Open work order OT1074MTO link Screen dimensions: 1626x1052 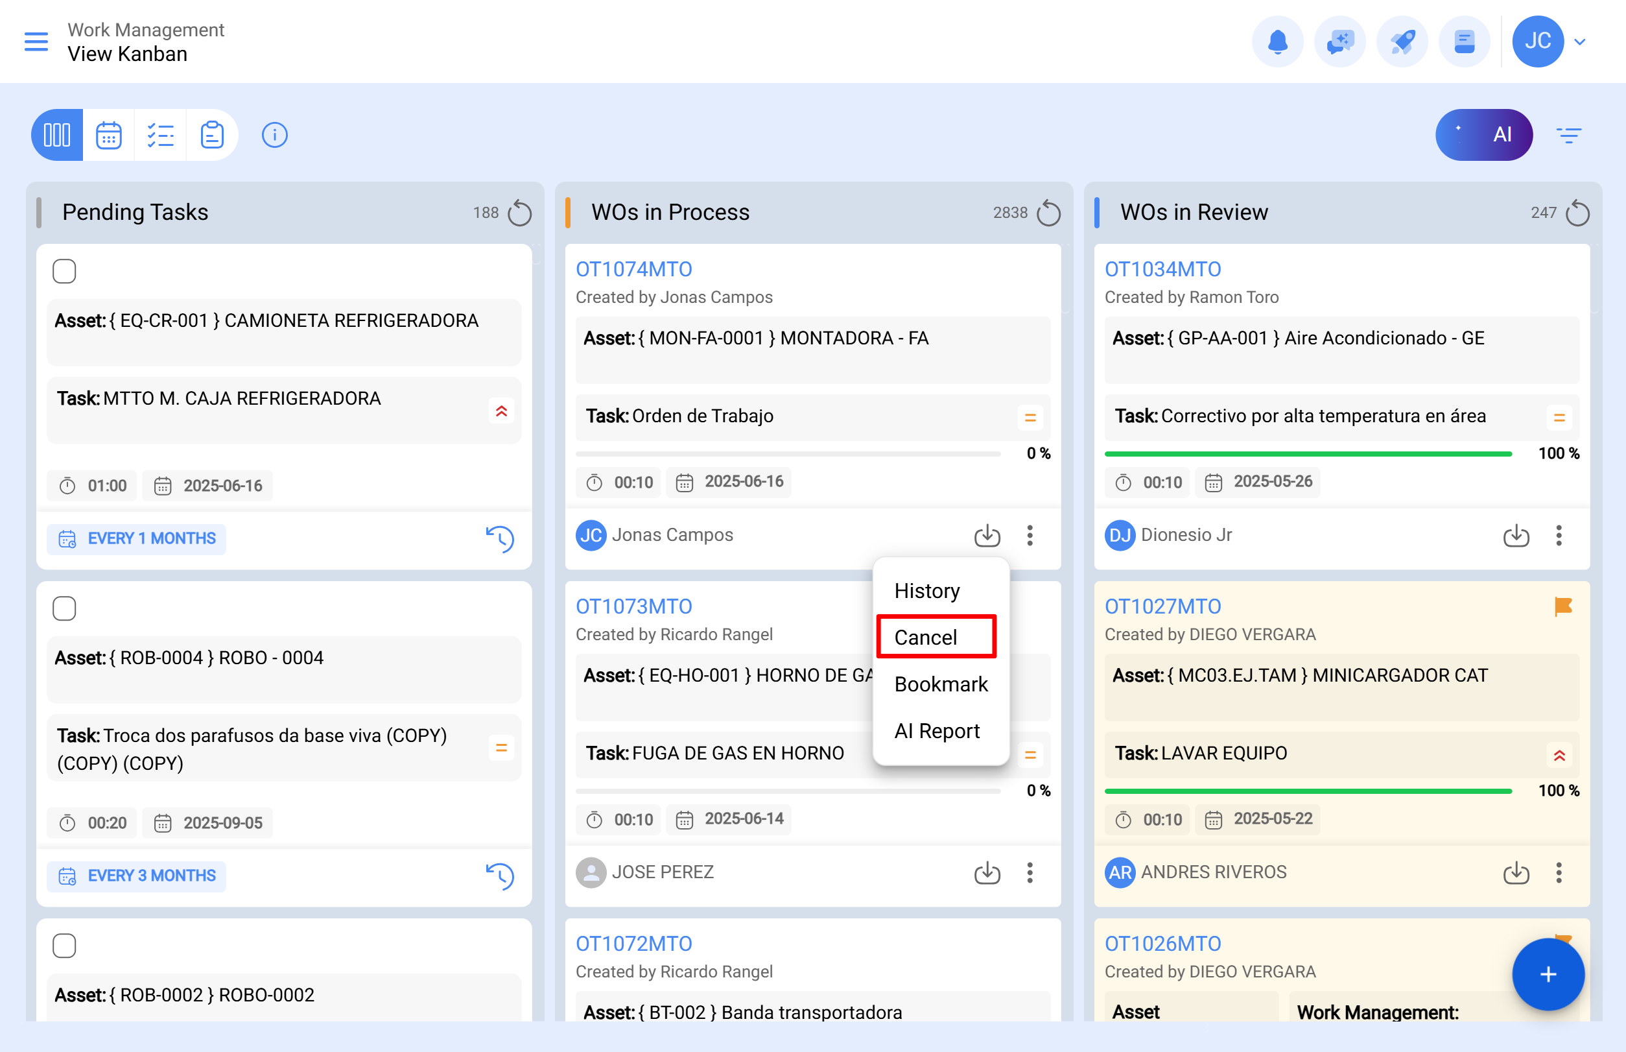point(633,269)
